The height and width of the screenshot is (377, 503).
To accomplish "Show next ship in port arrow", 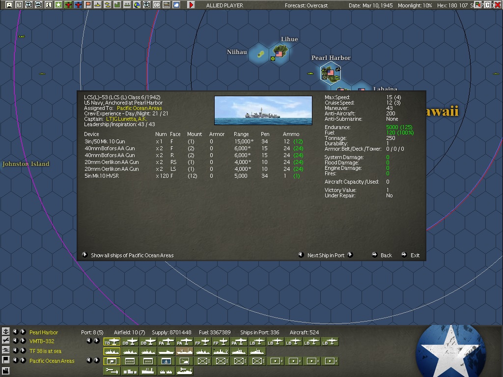I will (350, 255).
